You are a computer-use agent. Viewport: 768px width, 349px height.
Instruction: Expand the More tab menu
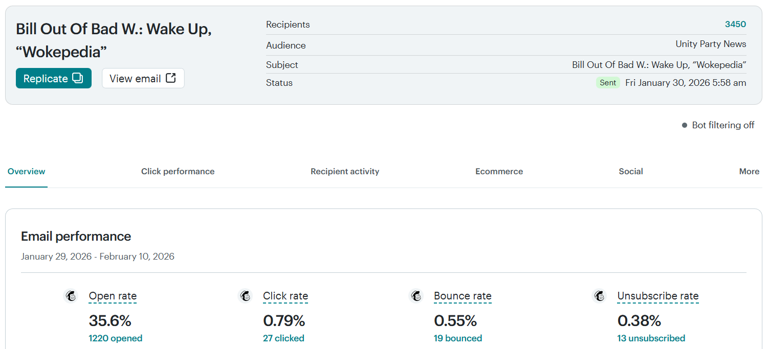[749, 172]
